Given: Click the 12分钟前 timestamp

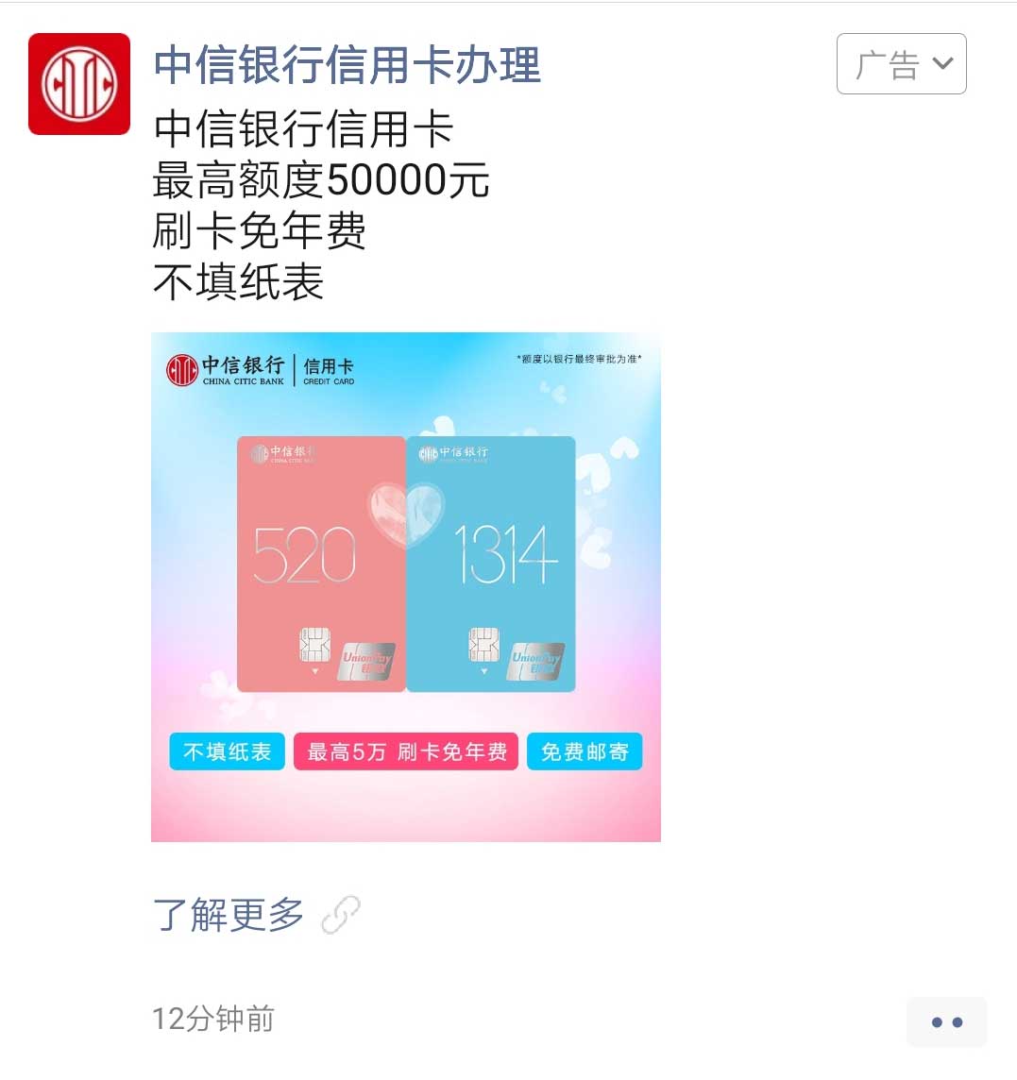Looking at the screenshot, I should click(x=213, y=1019).
